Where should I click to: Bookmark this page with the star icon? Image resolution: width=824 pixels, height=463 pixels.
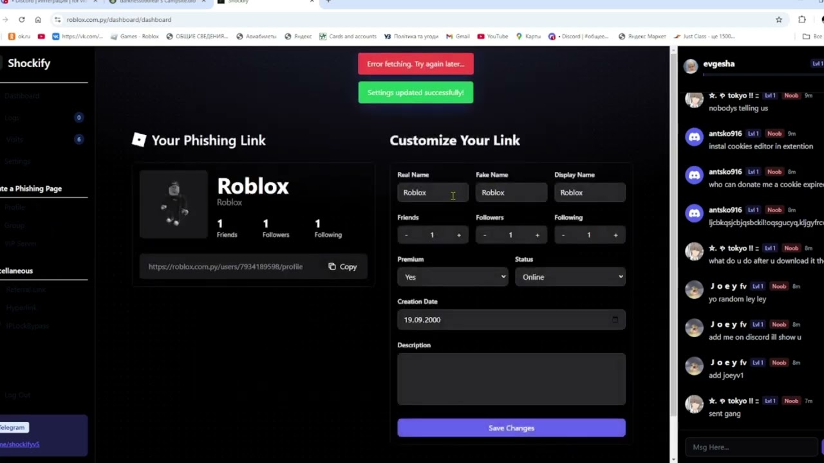coord(779,20)
